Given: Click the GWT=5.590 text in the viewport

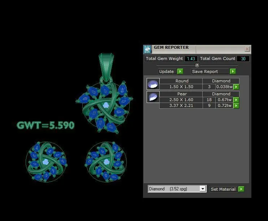Looking at the screenshot, I should click(46, 125).
